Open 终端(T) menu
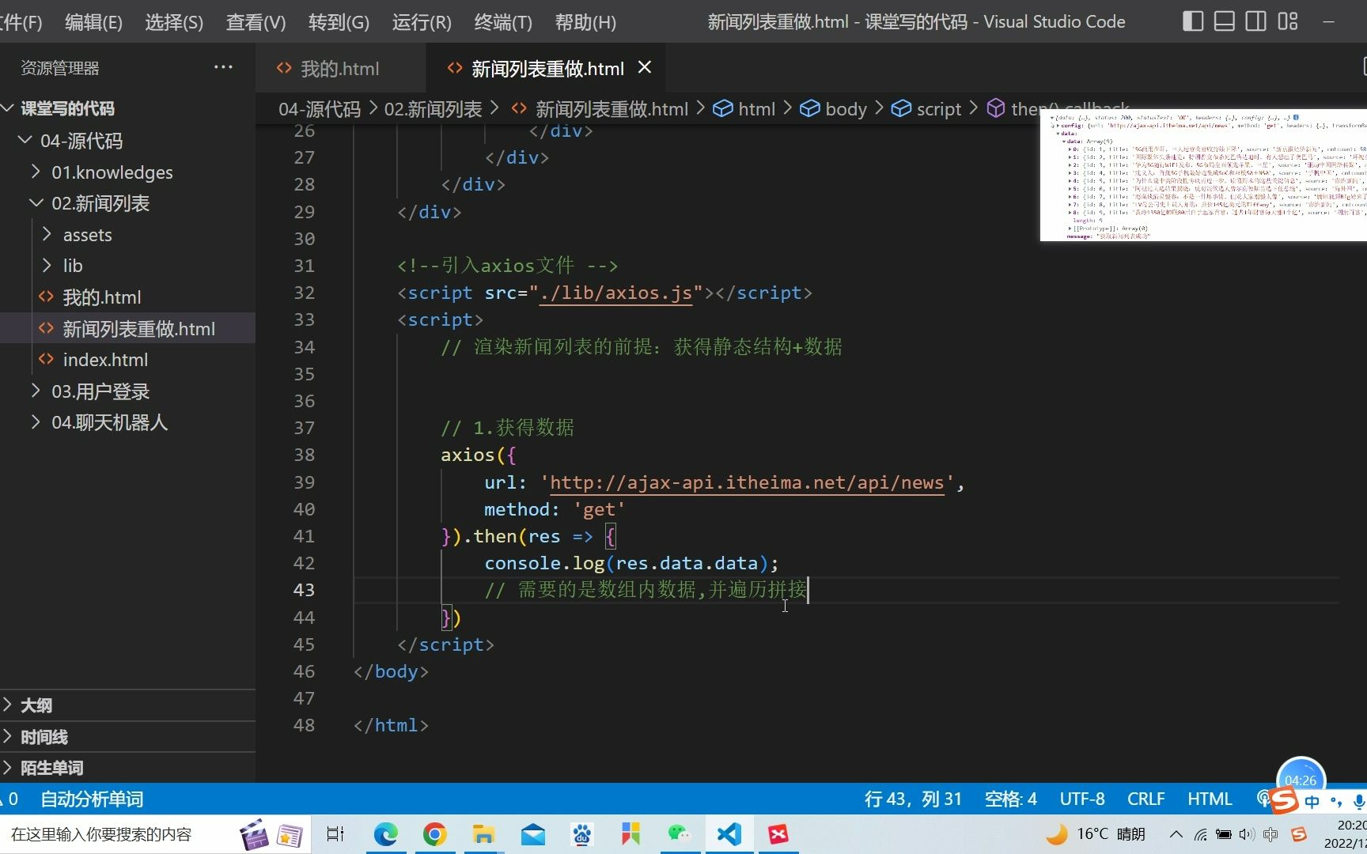The width and height of the screenshot is (1367, 854). point(503,22)
